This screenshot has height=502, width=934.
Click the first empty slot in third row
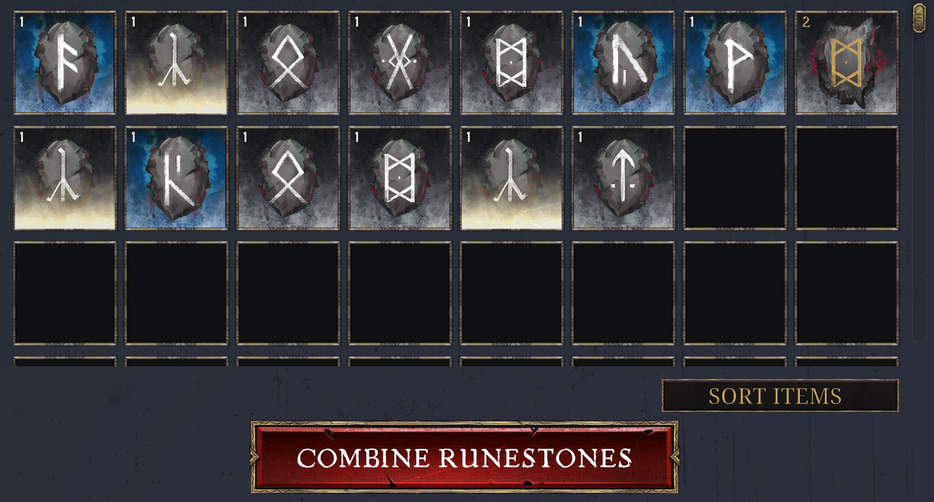pyautogui.click(x=65, y=293)
